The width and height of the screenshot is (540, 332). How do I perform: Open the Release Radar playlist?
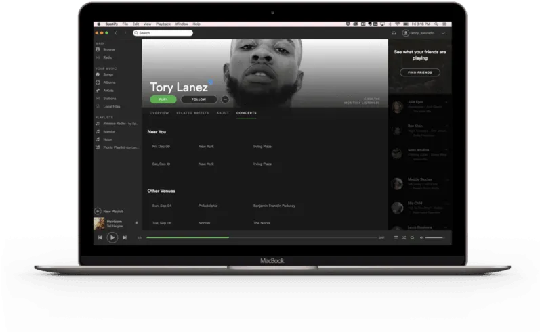click(121, 123)
